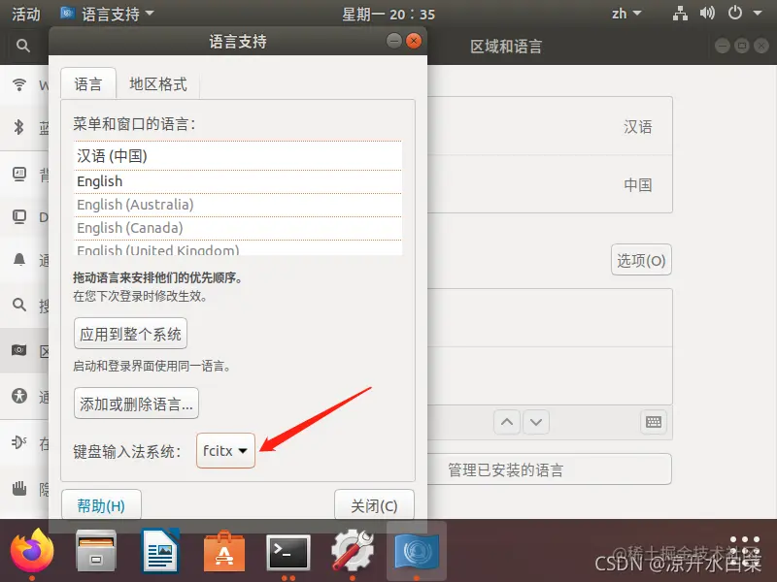777x582 pixels.
Task: Open Online Accounts icon in sidebar
Action: coord(19,442)
